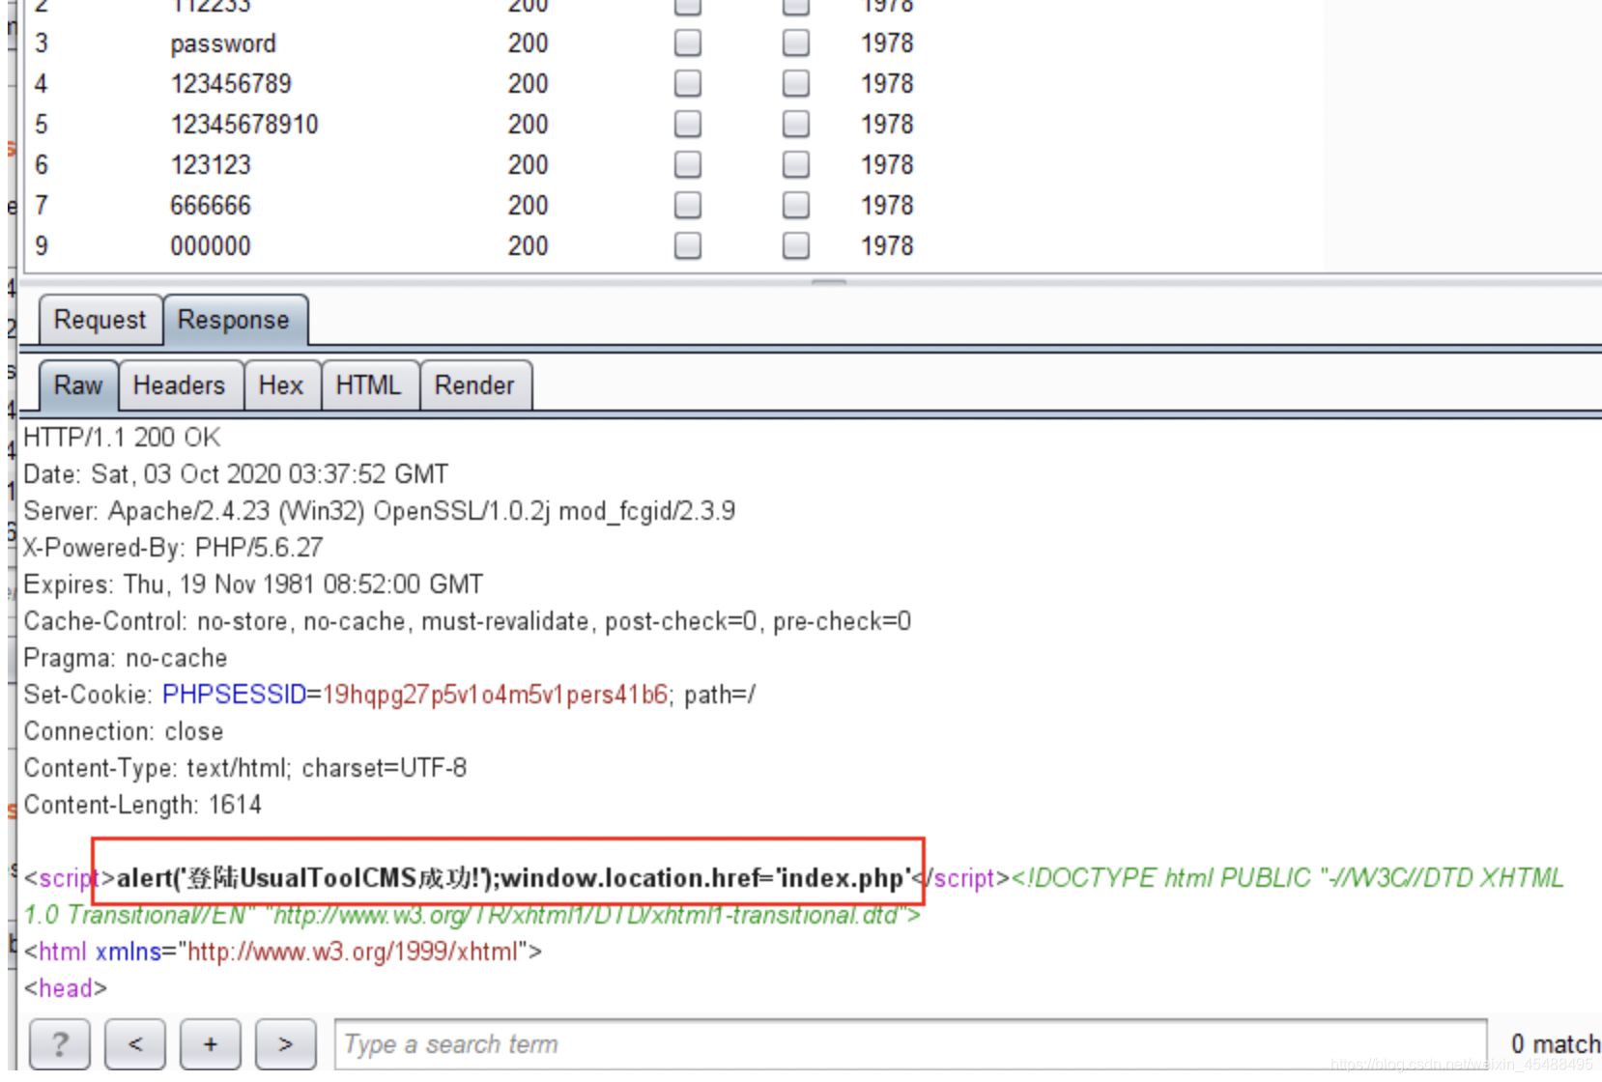The height and width of the screenshot is (1082, 1602).
Task: Click the Expires header line
Action: click(x=253, y=584)
